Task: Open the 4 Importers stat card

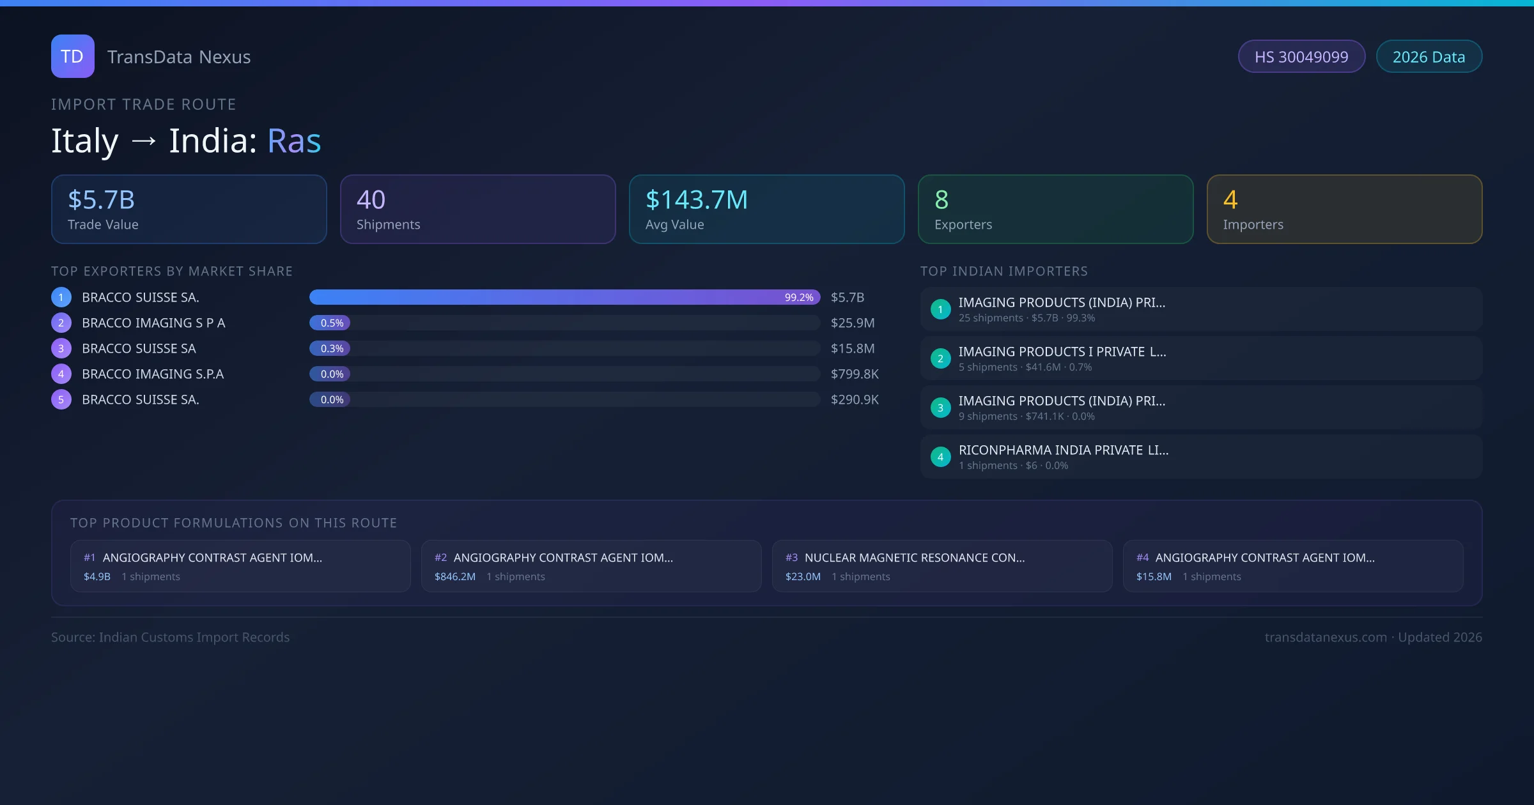Action: [x=1344, y=209]
